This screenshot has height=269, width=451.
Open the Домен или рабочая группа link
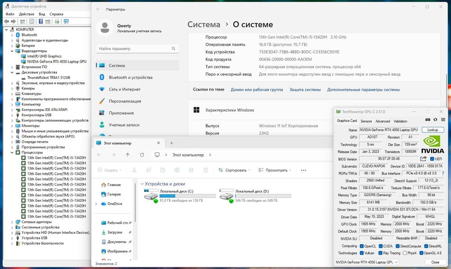tap(257, 90)
